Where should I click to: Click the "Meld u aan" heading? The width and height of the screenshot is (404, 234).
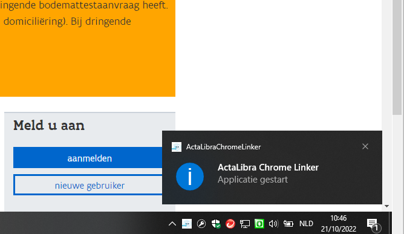pos(49,126)
